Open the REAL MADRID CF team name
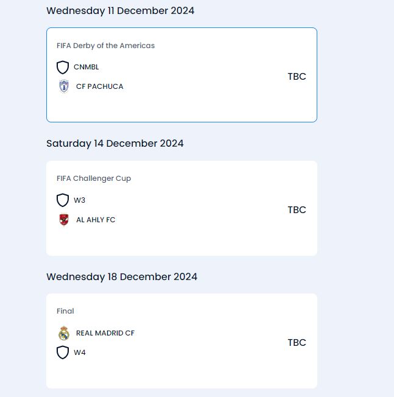This screenshot has width=394, height=397. click(x=105, y=333)
